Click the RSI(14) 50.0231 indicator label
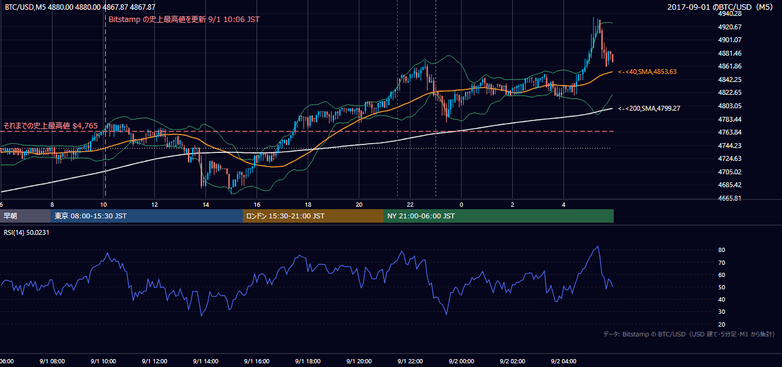 click(x=26, y=232)
